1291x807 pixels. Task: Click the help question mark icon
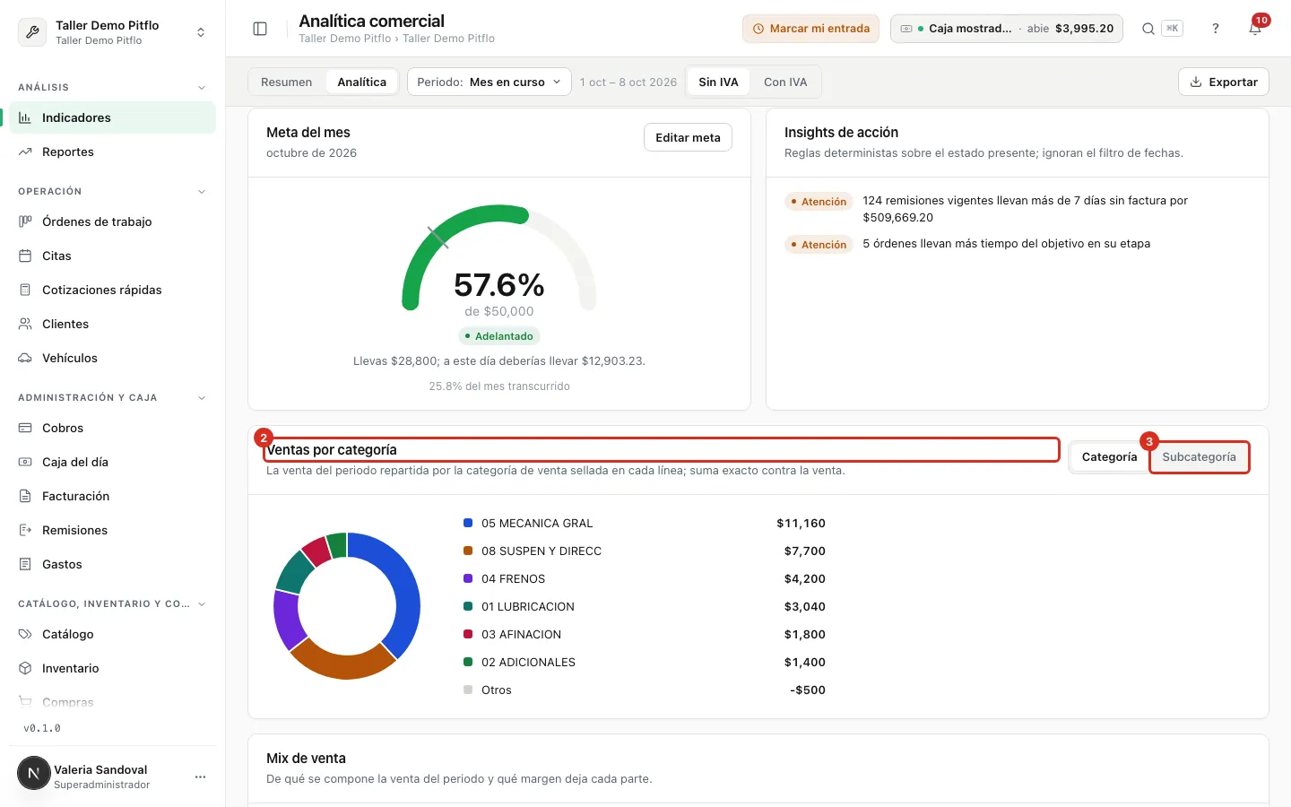[x=1216, y=29]
